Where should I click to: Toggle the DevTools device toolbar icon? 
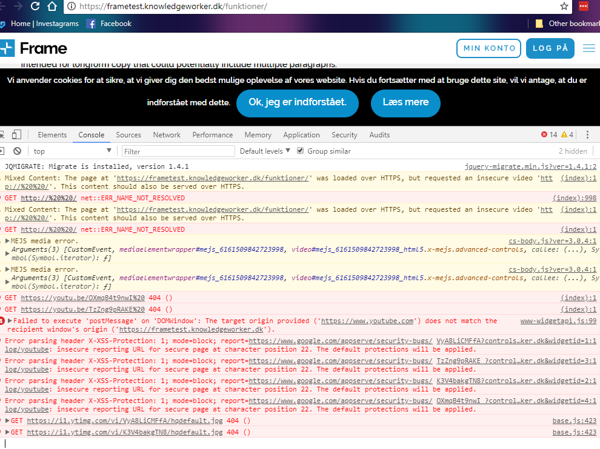pyautogui.click(x=16, y=135)
